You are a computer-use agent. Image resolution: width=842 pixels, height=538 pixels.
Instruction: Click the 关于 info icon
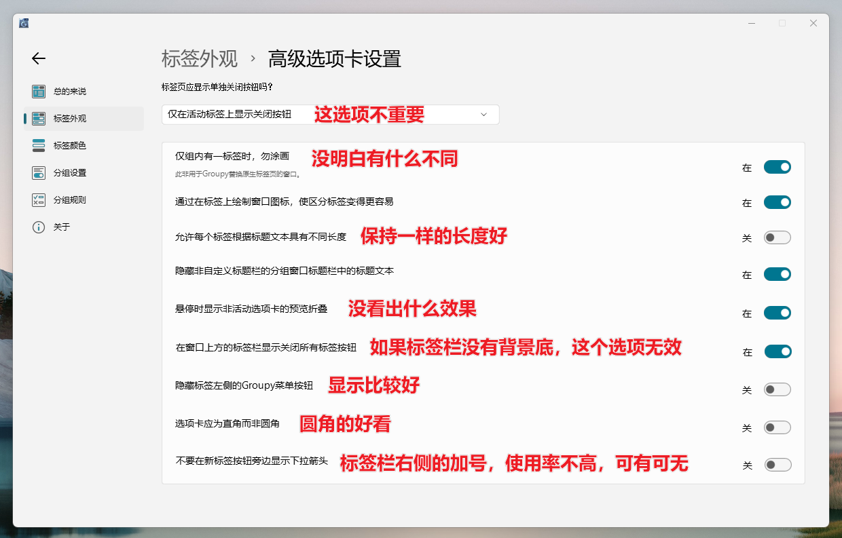(x=39, y=227)
